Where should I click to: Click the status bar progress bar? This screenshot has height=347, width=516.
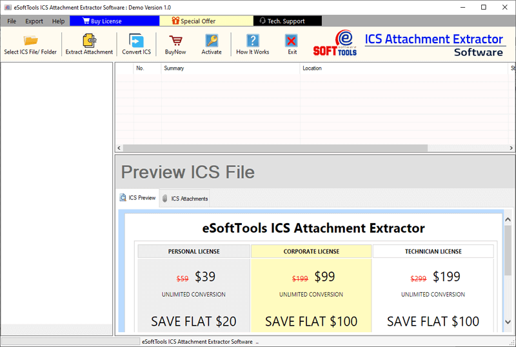pos(70,341)
